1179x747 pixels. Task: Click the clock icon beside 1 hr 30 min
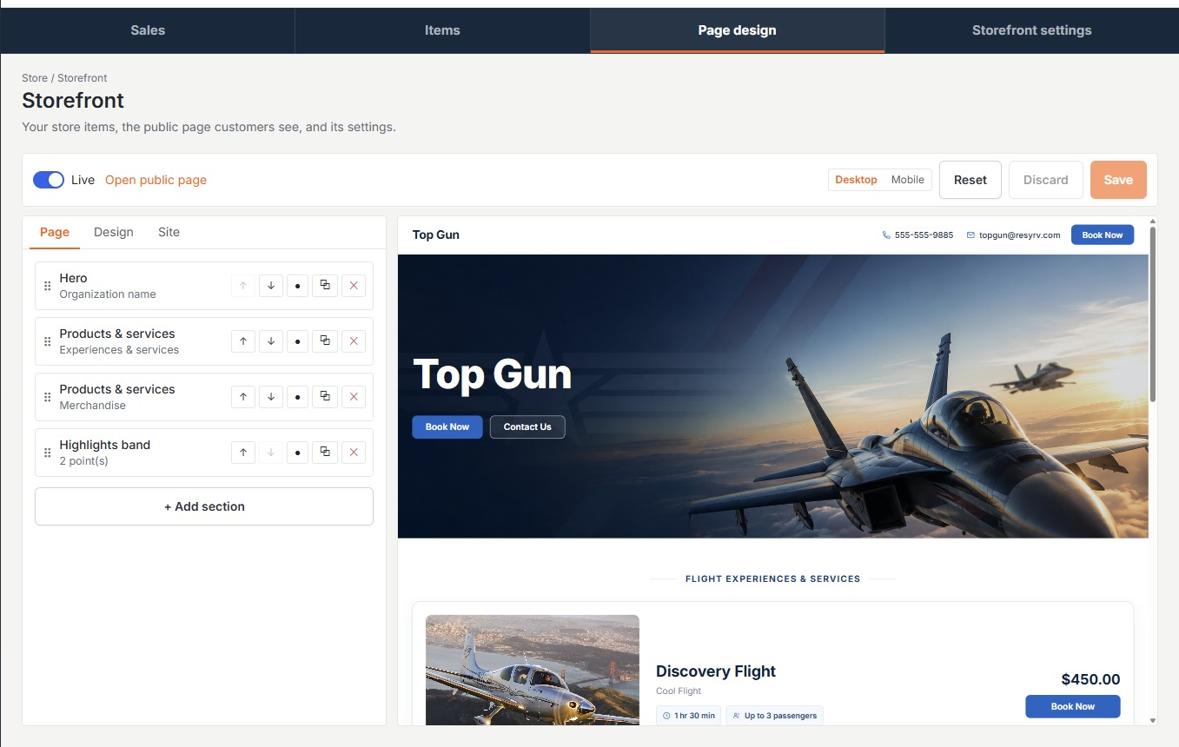click(x=666, y=716)
